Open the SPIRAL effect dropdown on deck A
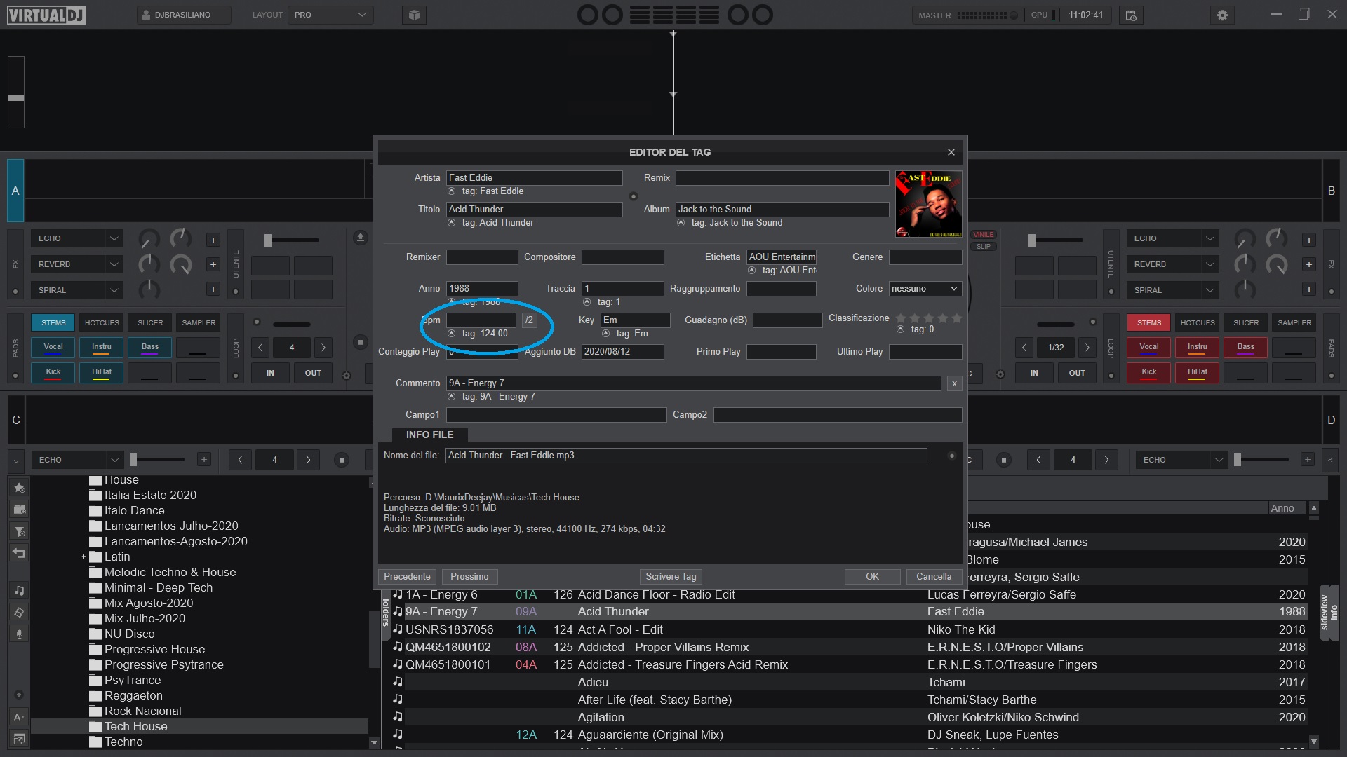The height and width of the screenshot is (757, 1347). 76,290
